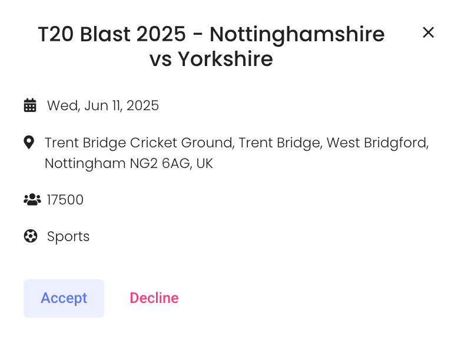Accept the event invitation
Screen dimensions: 471x356
pyautogui.click(x=64, y=298)
